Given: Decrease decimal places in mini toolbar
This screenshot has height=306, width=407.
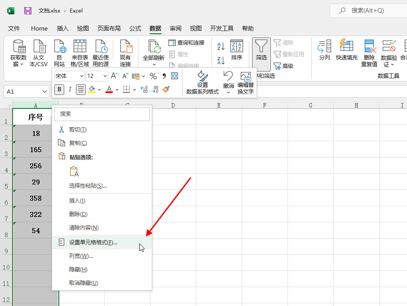Looking at the screenshot, I should coord(155,90).
